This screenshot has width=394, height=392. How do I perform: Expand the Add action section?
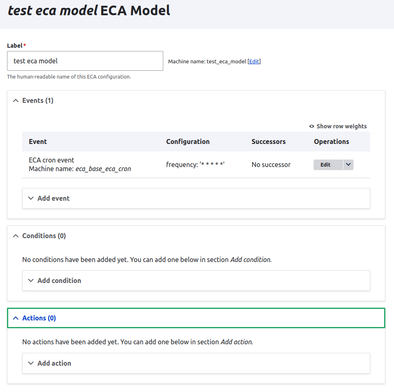(x=54, y=363)
